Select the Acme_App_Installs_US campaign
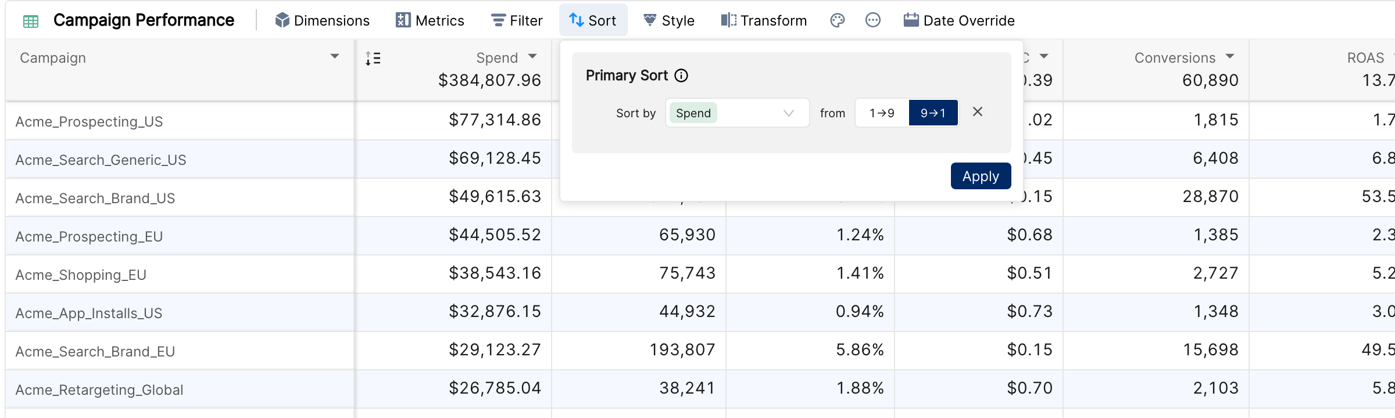Viewport: 1395px width, 418px height. tap(89, 313)
